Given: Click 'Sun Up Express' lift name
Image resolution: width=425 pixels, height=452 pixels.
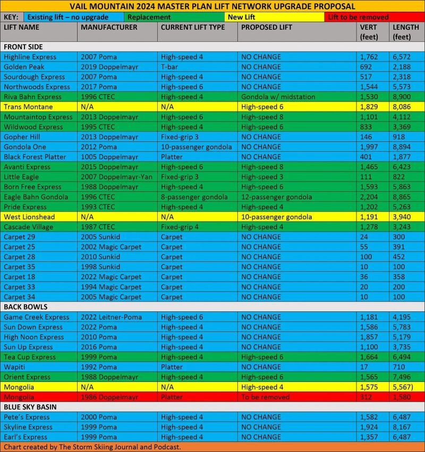Looking at the screenshot, I should click(x=28, y=347).
